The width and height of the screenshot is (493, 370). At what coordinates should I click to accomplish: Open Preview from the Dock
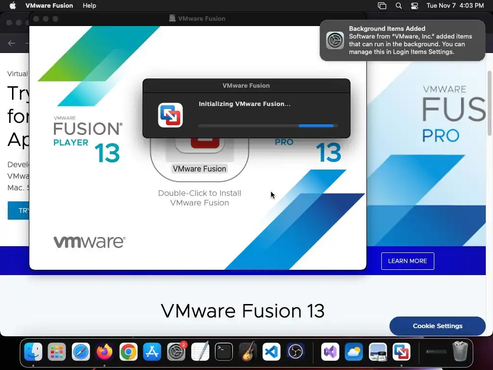pyautogui.click(x=377, y=352)
